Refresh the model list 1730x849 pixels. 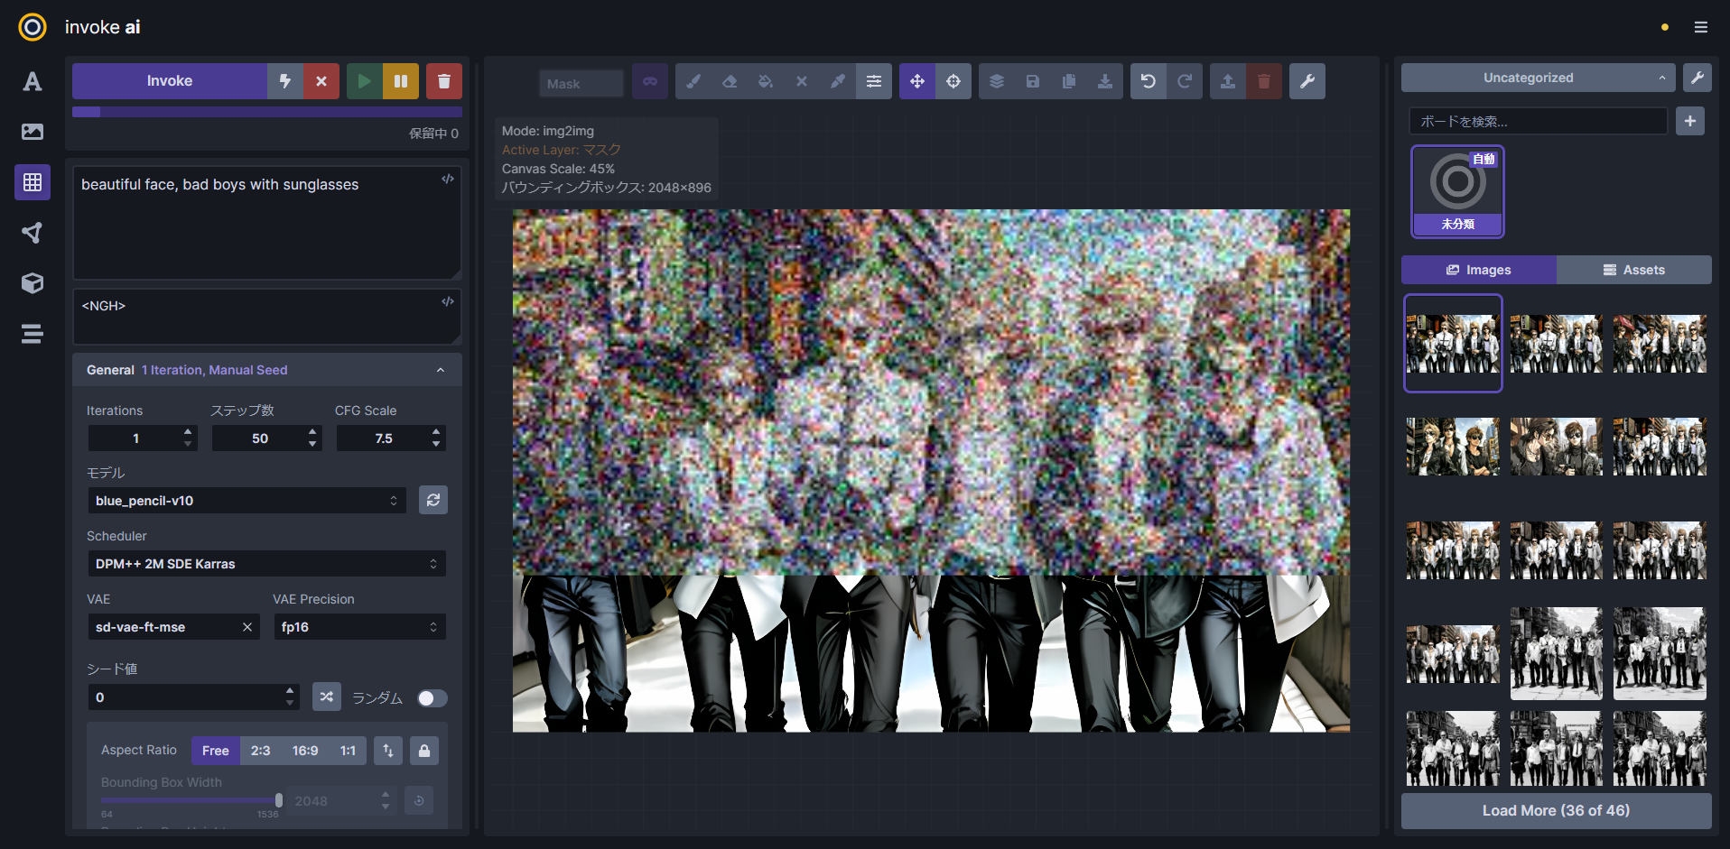click(432, 500)
